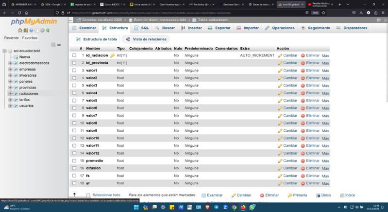
Task: Expand the paneles table tree node
Action: pos(10,81)
